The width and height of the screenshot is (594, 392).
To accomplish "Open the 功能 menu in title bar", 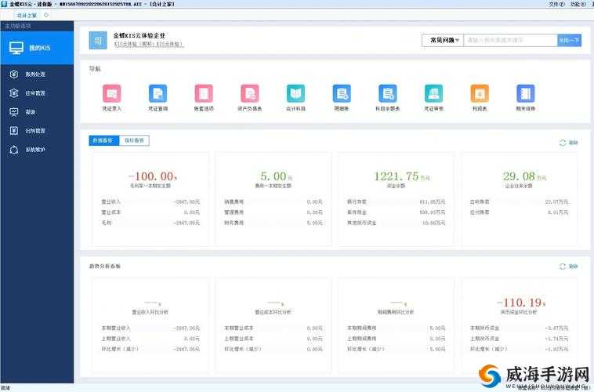I will point(578,4).
